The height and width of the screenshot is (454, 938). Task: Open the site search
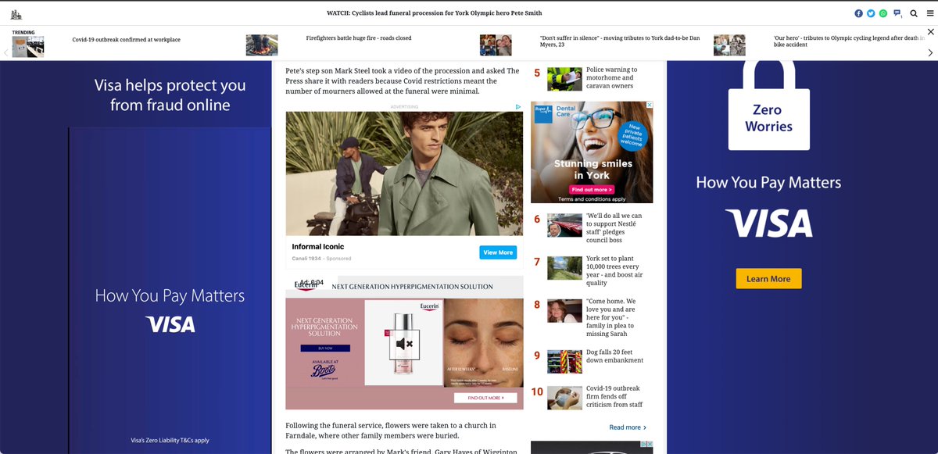tap(915, 13)
